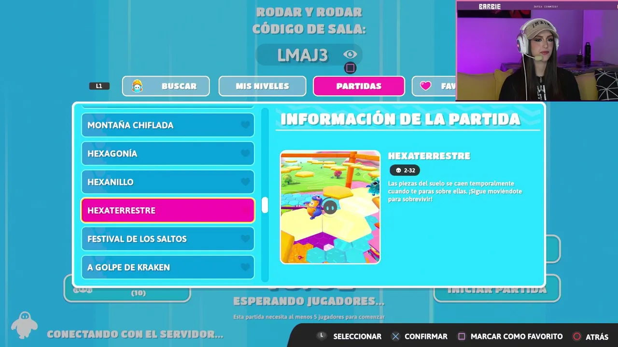The width and height of the screenshot is (618, 347).
Task: Click the bean character icon on Buscar tab
Action: click(137, 86)
